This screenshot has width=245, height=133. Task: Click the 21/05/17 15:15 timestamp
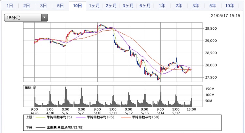click(x=225, y=16)
